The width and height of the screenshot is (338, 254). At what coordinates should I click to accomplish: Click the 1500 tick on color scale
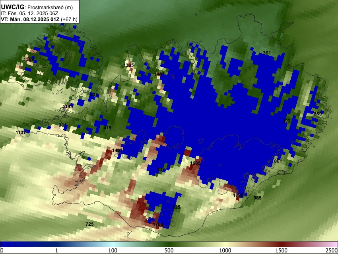point(282,250)
